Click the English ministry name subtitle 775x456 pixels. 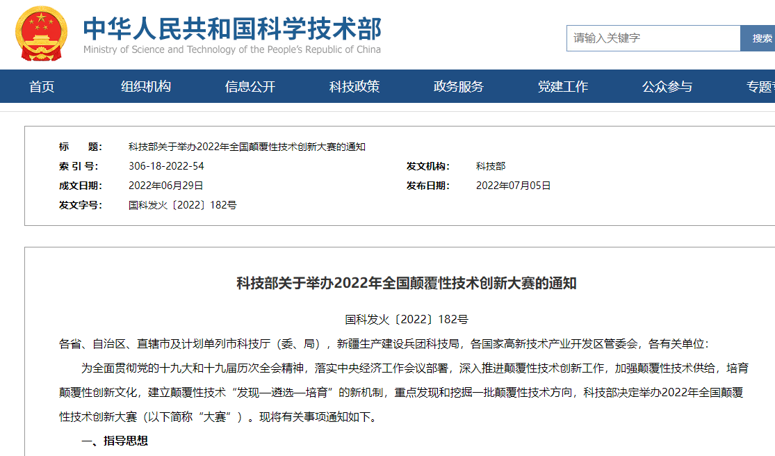tap(232, 50)
